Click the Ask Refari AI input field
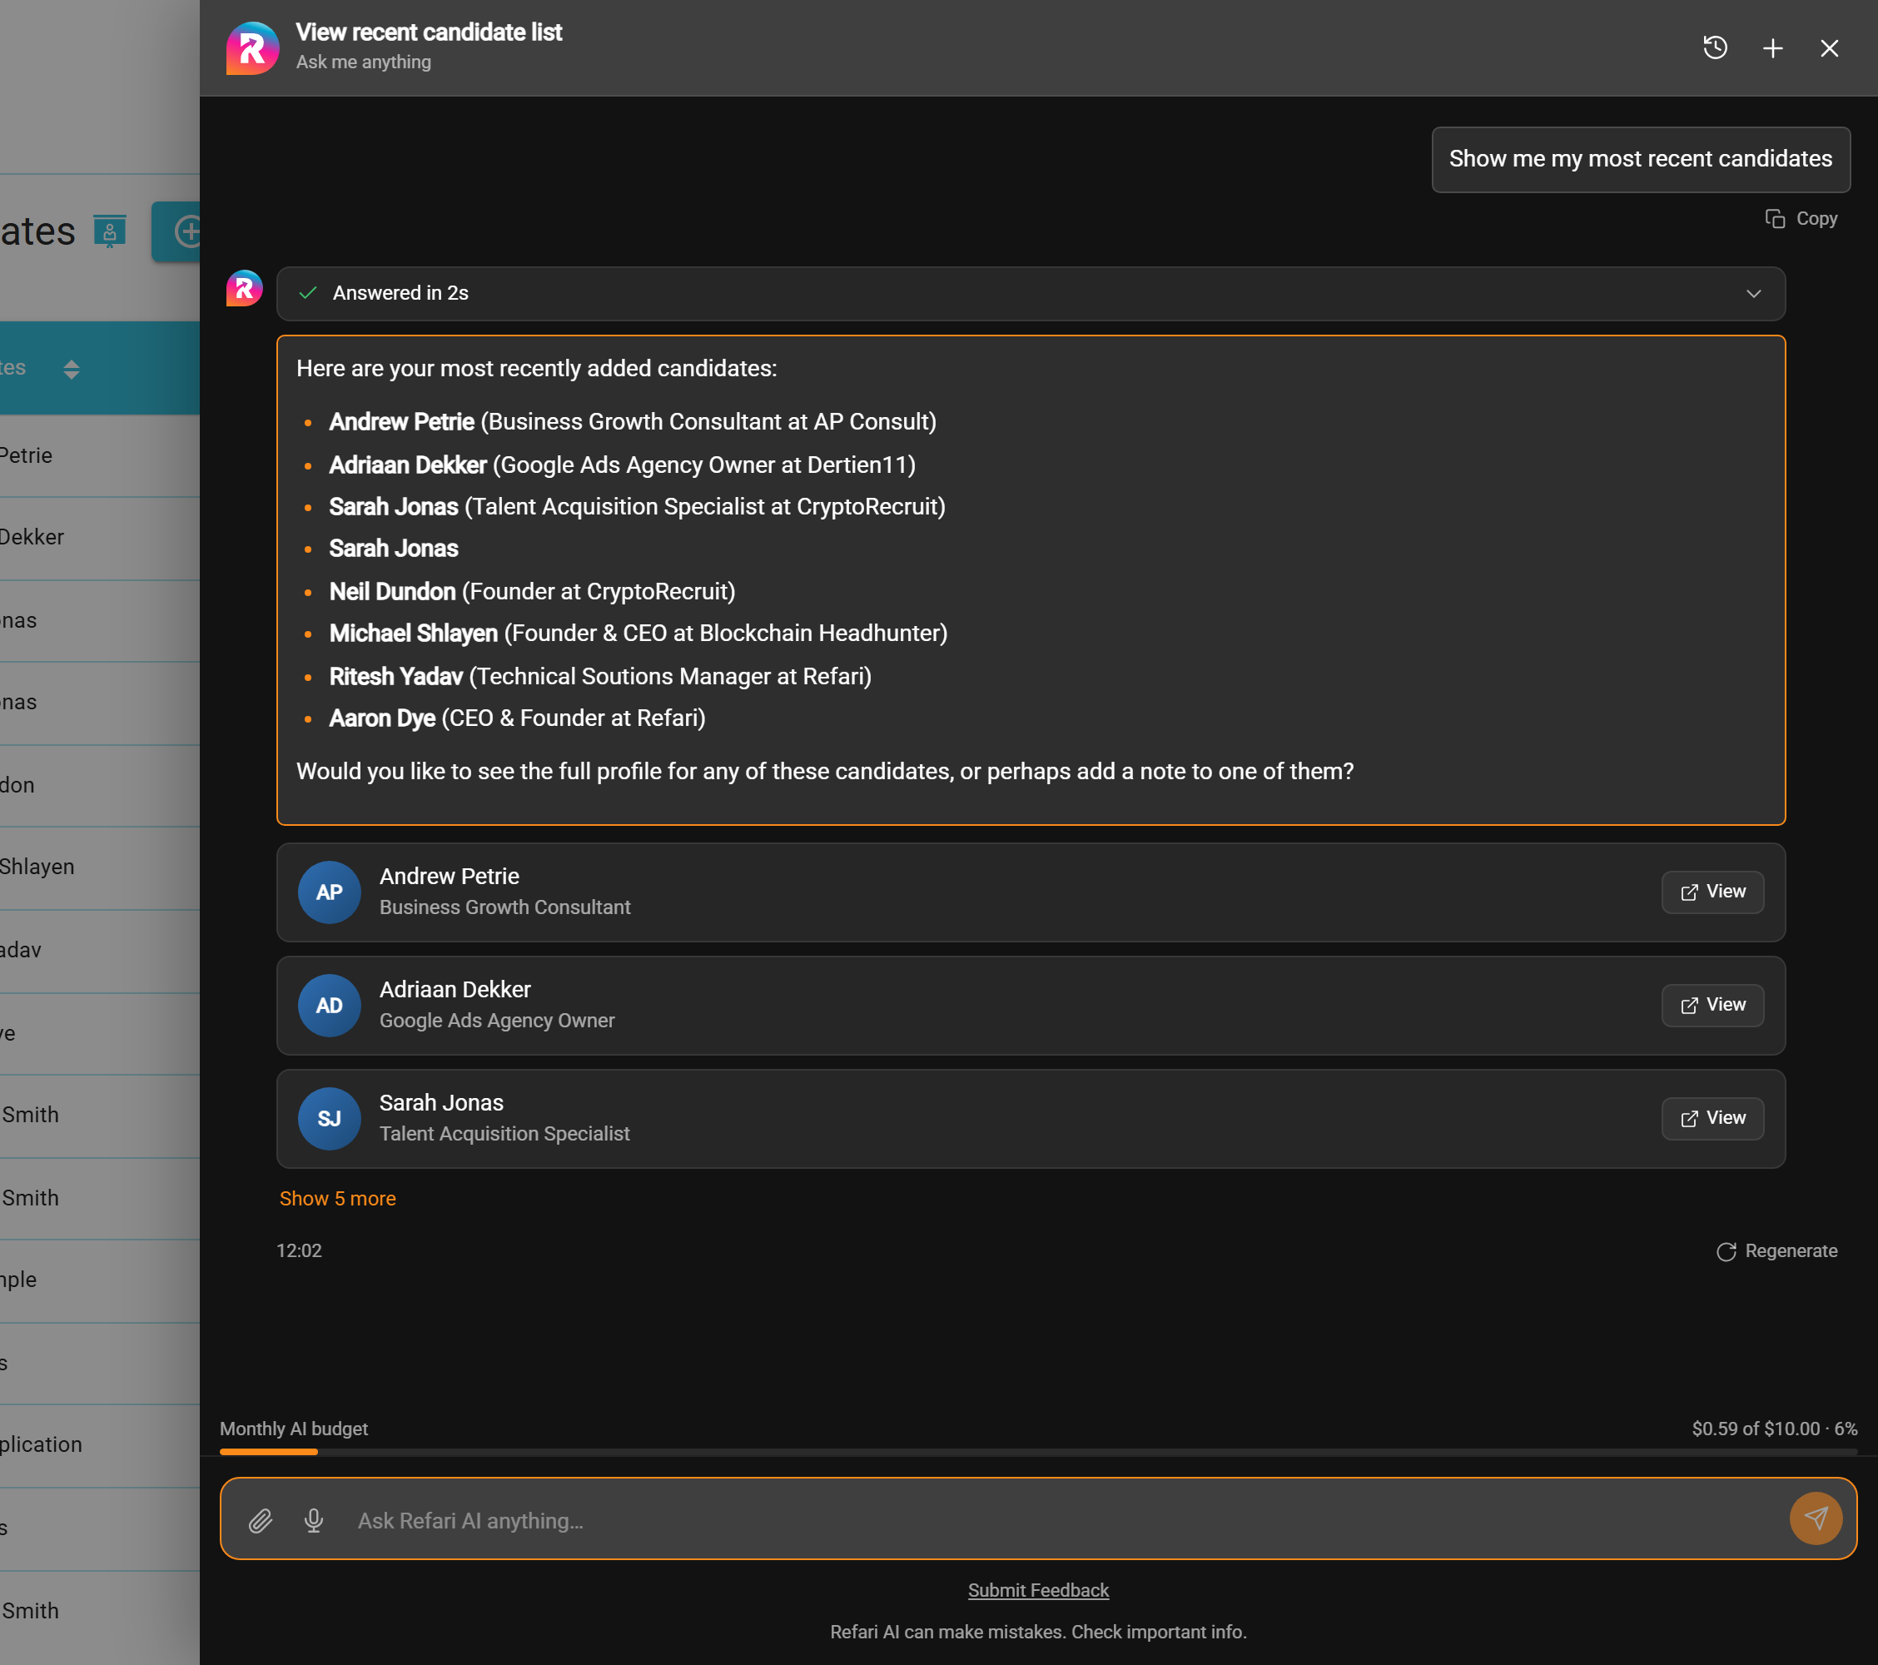 1066,1521
